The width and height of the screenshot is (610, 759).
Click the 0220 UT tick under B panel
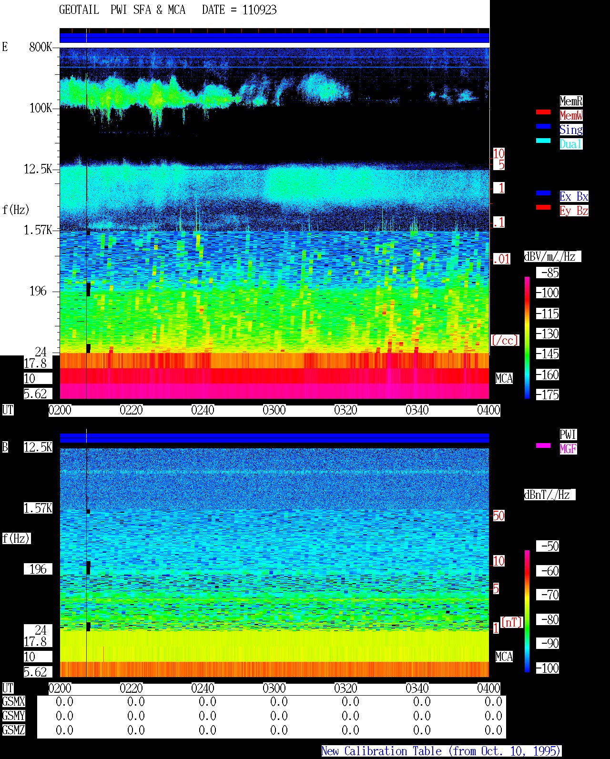click(132, 688)
